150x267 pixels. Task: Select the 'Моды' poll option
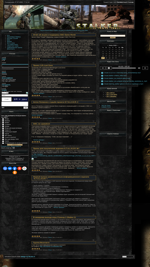click(x=3, y=119)
